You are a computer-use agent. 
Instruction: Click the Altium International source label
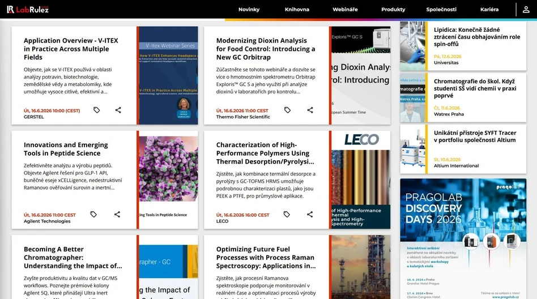(x=456, y=166)
